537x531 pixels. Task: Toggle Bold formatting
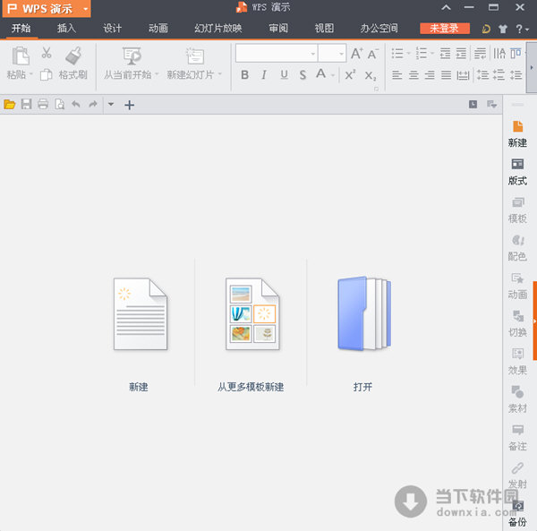[x=244, y=74]
